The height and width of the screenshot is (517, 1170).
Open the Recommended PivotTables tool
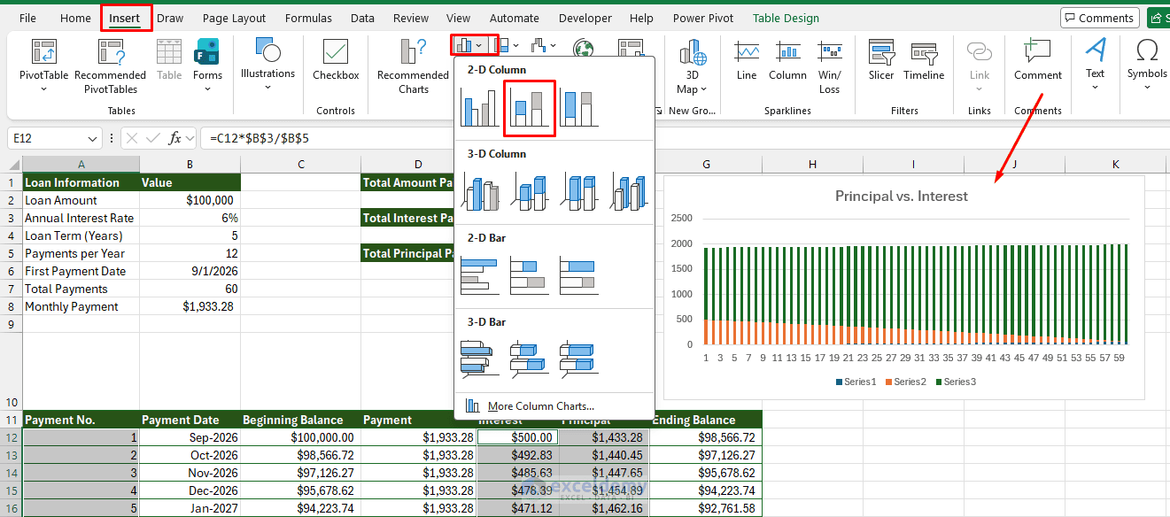(111, 66)
